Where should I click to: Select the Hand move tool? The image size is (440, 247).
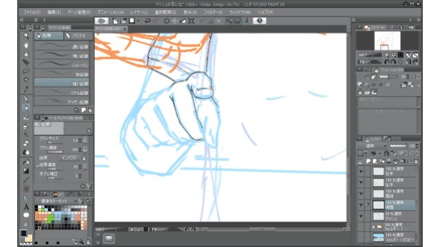pos(26,45)
